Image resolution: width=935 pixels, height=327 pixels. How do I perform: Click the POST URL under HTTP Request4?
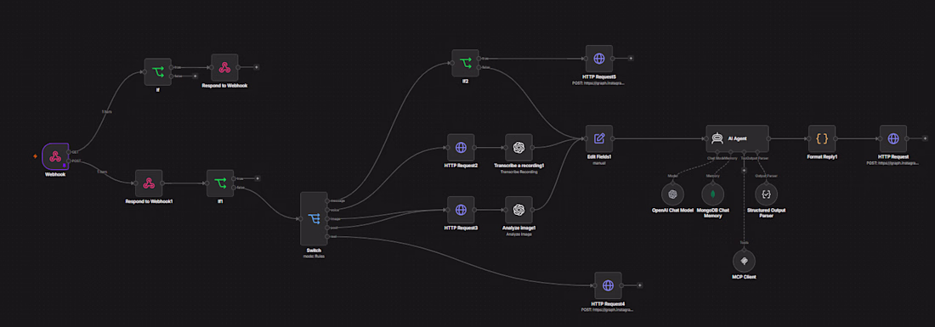coord(608,310)
